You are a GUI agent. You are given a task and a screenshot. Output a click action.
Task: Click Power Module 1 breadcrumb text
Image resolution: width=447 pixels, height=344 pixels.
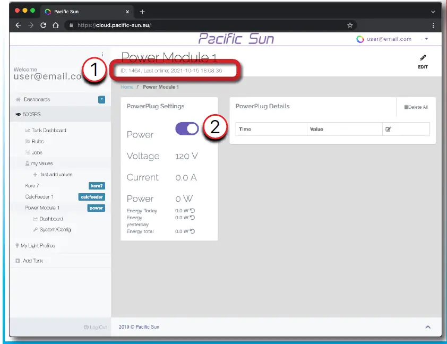click(x=161, y=87)
